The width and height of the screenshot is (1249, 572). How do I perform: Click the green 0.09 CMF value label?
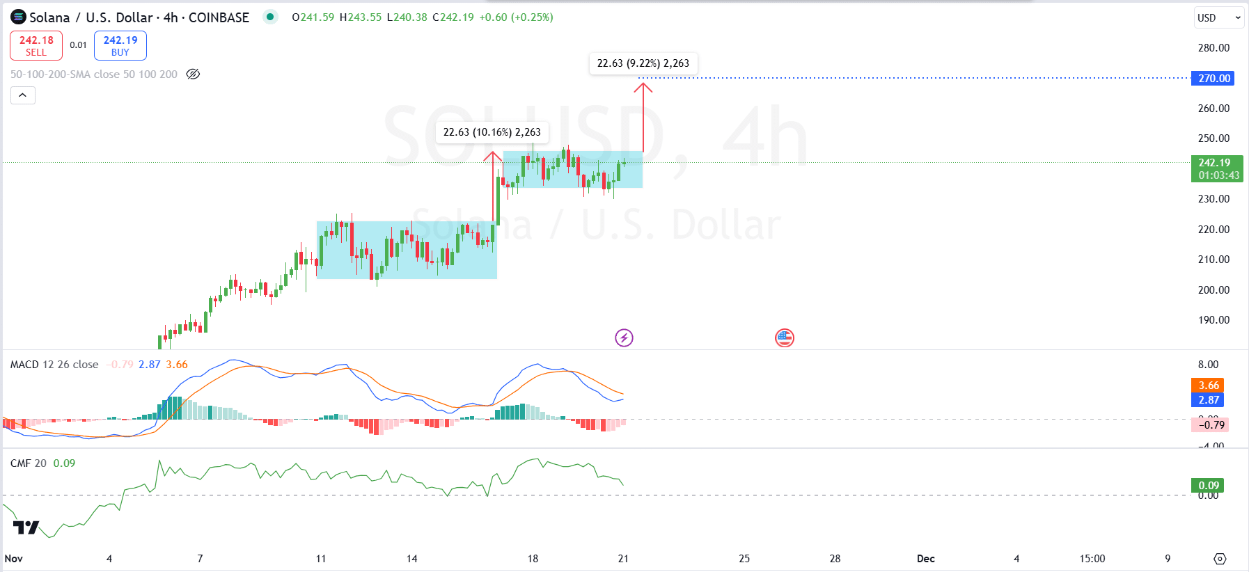[1208, 485]
